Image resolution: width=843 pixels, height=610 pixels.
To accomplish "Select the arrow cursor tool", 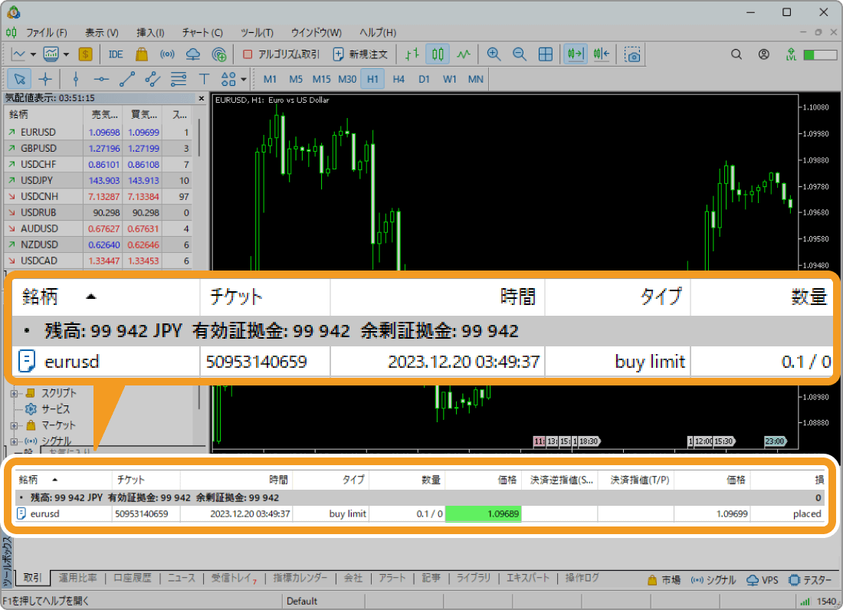I will tap(19, 80).
